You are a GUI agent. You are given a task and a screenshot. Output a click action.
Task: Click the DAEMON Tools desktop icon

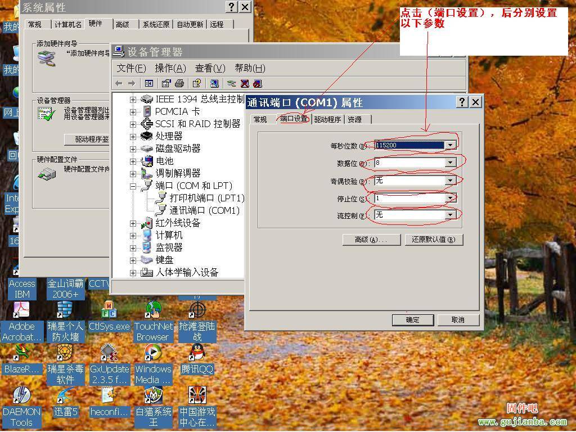21,395
